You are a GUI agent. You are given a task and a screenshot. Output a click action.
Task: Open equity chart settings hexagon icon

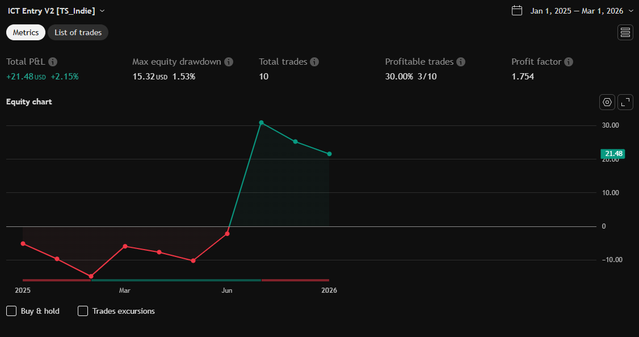(607, 102)
